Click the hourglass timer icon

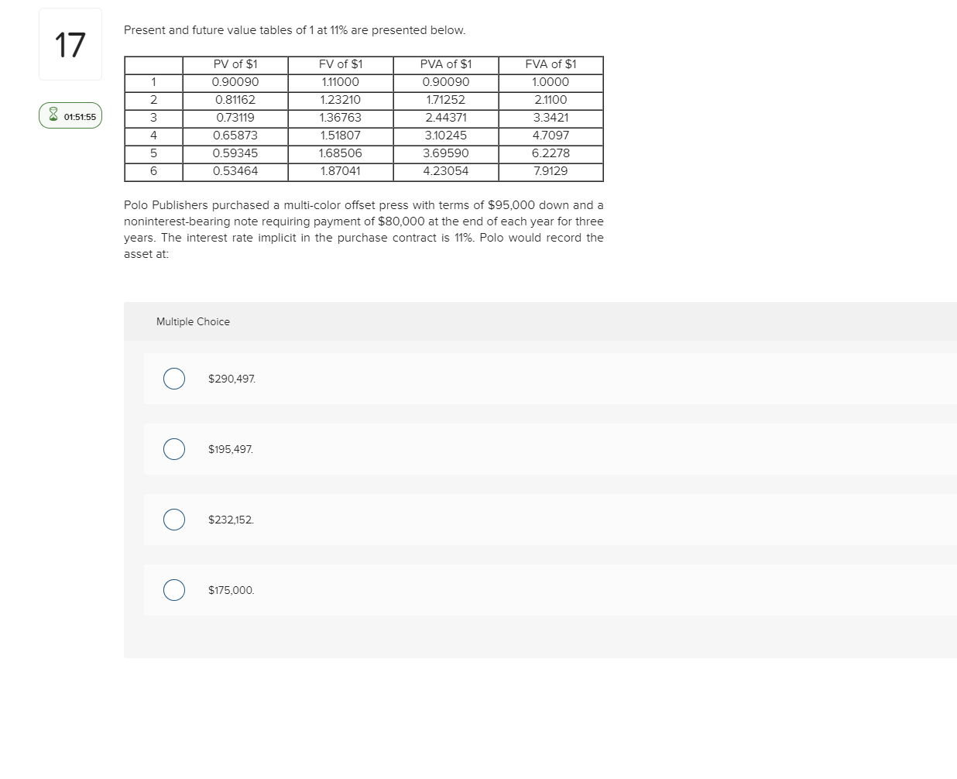[x=53, y=115]
